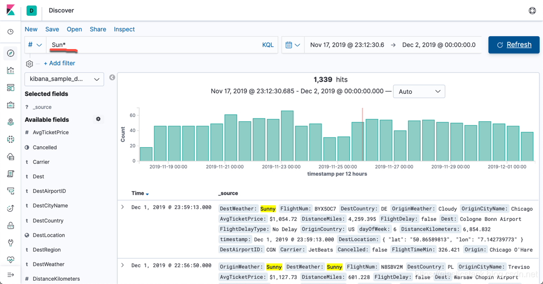Image resolution: width=543 pixels, height=284 pixels.
Task: Switch query language via KQL
Action: click(267, 45)
